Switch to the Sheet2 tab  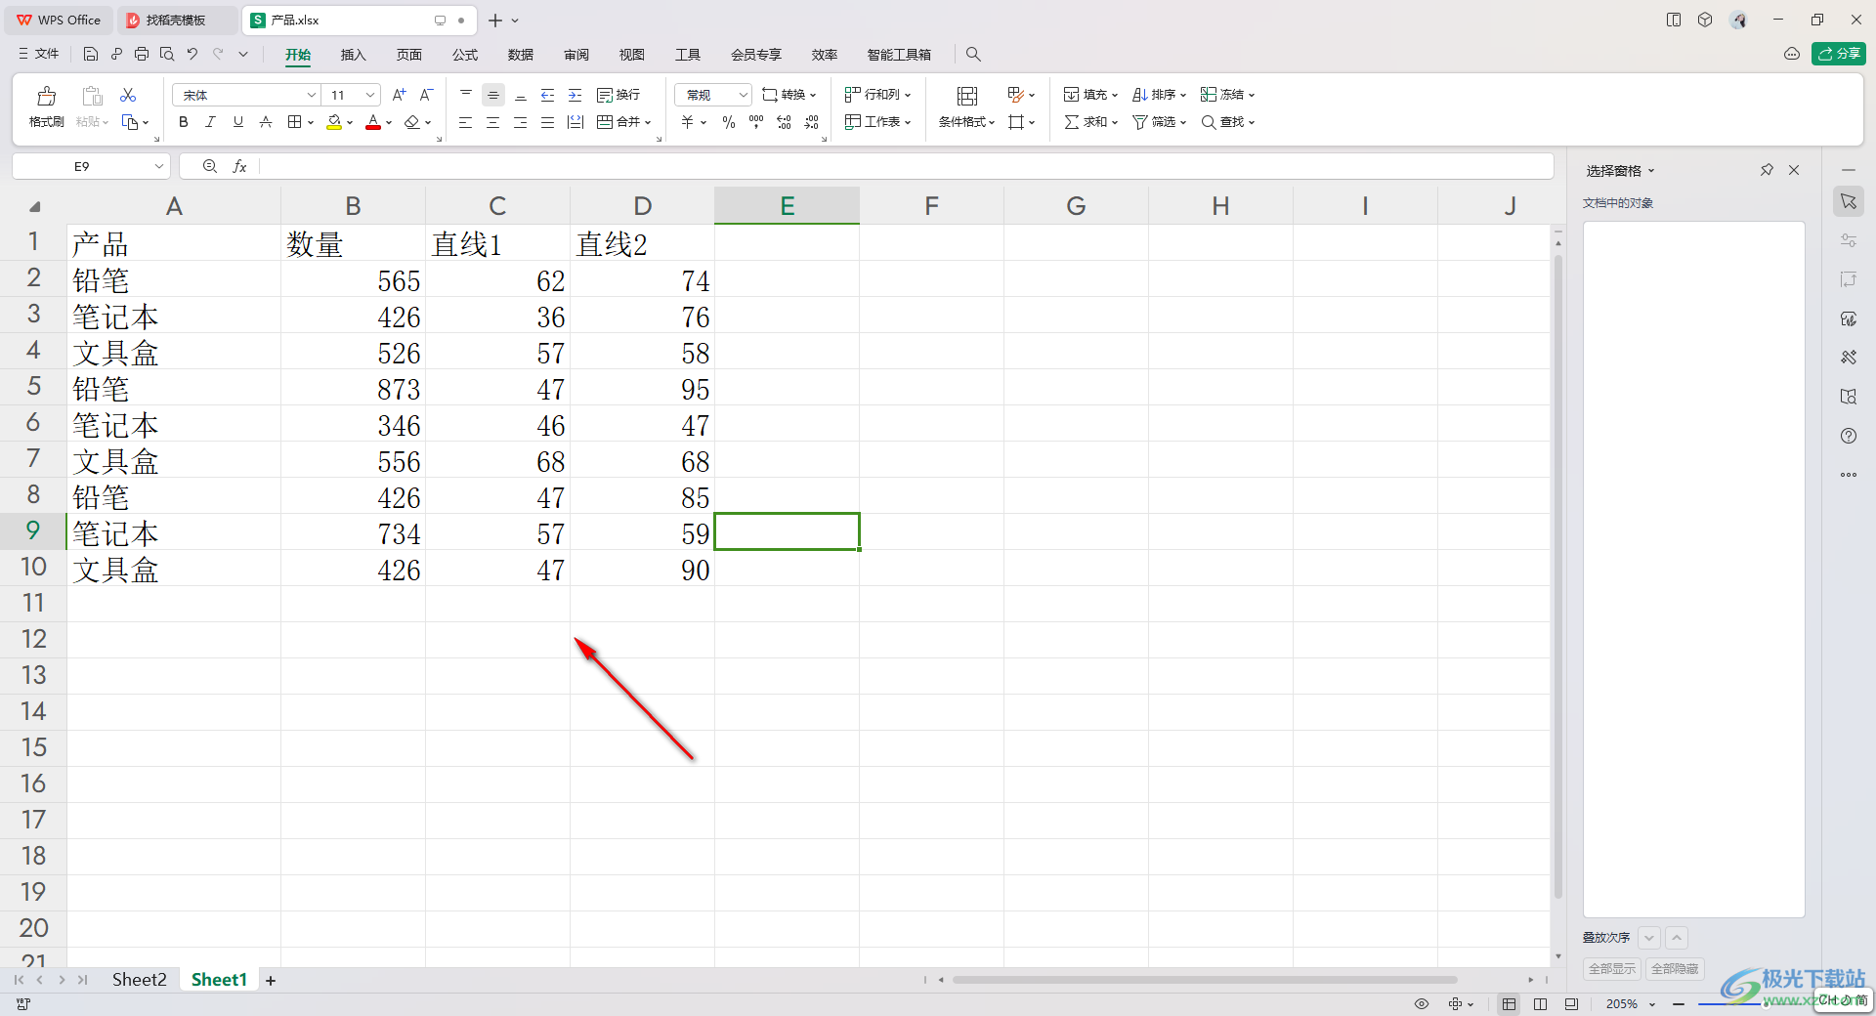(x=139, y=979)
